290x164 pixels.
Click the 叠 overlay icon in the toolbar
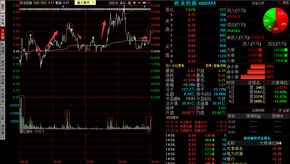130,3
